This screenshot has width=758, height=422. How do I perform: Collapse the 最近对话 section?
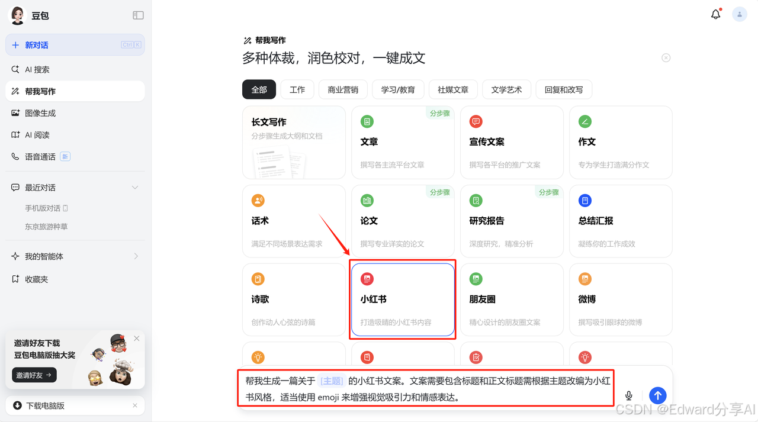[135, 188]
